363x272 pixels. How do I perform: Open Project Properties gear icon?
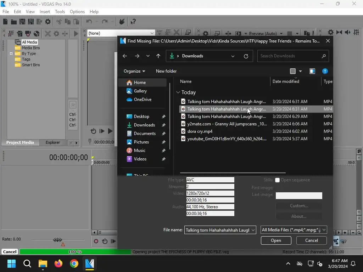pos(48,22)
